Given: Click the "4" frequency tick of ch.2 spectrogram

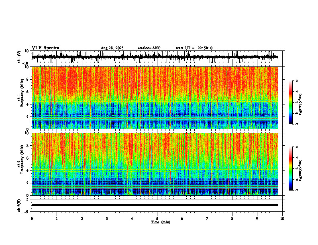Looking at the screenshot, I should tap(28, 171).
